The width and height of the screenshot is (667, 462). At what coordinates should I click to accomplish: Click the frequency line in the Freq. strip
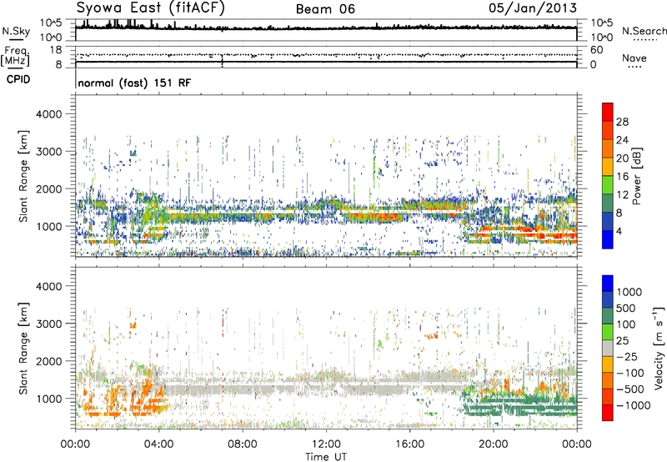coord(326,62)
